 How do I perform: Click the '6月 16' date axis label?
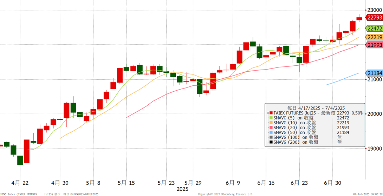(266, 183)
